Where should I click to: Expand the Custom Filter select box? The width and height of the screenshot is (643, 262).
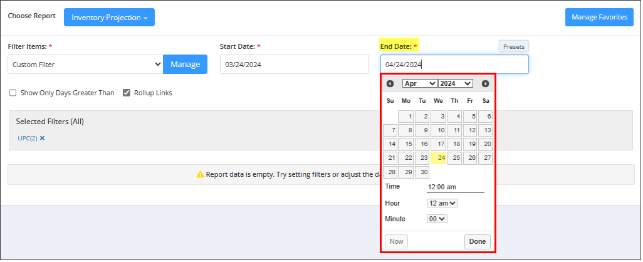(x=85, y=64)
